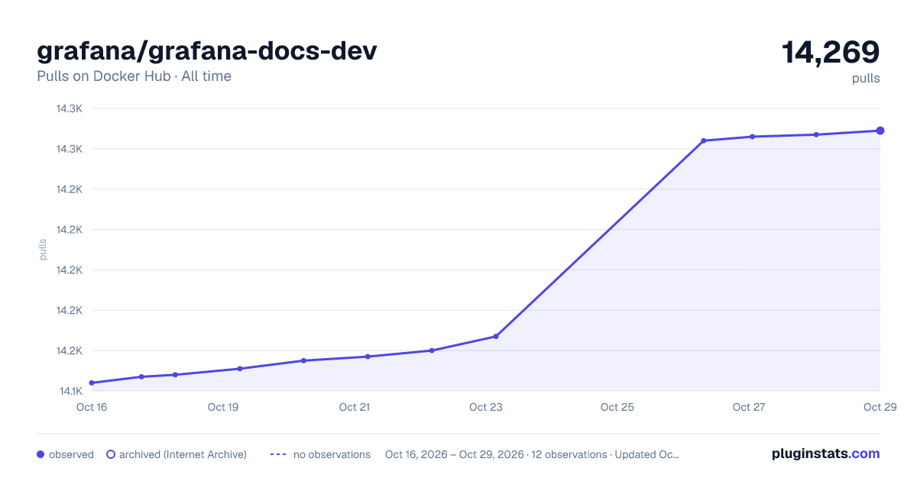Click the Oct 27 x-axis label
This screenshot has width=917, height=481.
click(749, 407)
